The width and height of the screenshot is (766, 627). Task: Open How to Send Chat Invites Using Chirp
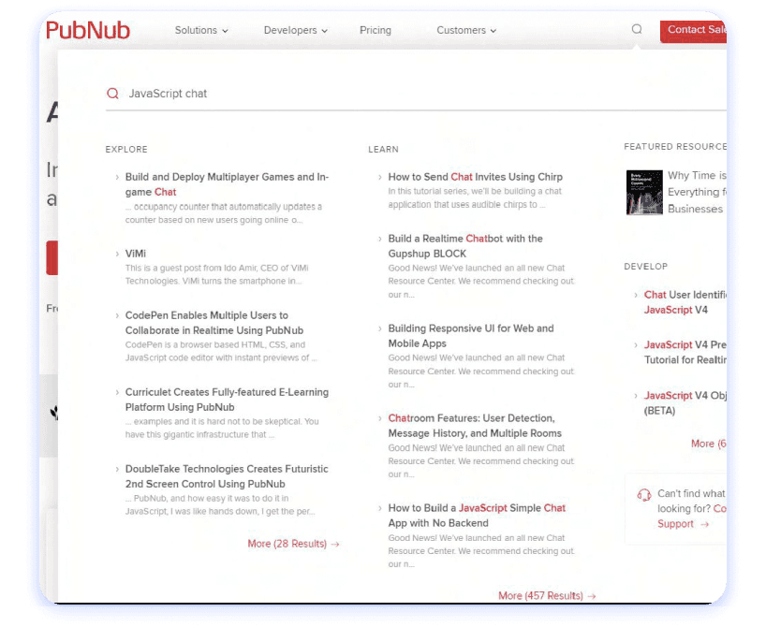476,177
